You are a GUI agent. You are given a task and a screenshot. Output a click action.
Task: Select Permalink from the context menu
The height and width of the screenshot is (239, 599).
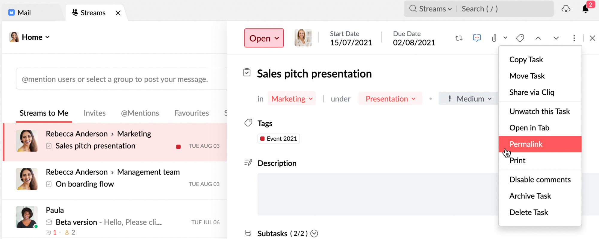pyautogui.click(x=526, y=144)
